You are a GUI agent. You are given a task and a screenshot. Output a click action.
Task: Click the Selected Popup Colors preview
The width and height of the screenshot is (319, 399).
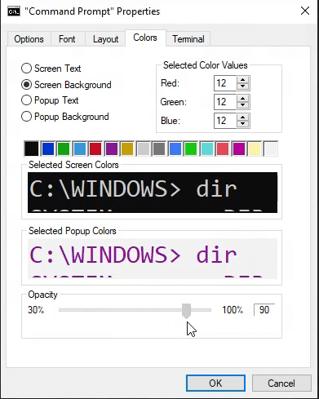153,259
